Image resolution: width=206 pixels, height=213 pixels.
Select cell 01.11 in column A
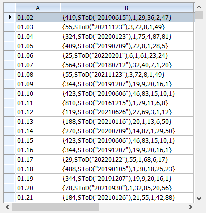38,103
